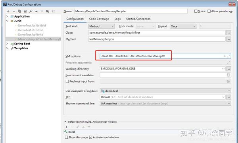Image resolution: width=238 pixels, height=143 pixels.
Task: Select the Build entry in Before launch
Action: (71, 132)
